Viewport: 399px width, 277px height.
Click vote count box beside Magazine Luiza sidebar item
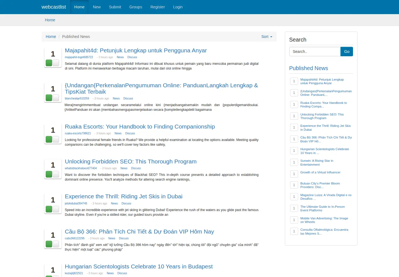(294, 197)
